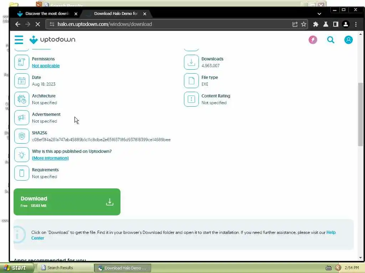365x273 pixels.
Task: Open the Uptodown user profile icon
Action: point(349,40)
